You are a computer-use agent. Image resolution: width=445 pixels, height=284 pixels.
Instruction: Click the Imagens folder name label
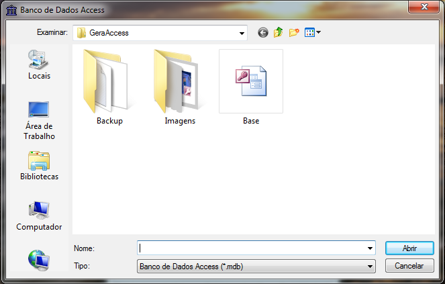[180, 121]
